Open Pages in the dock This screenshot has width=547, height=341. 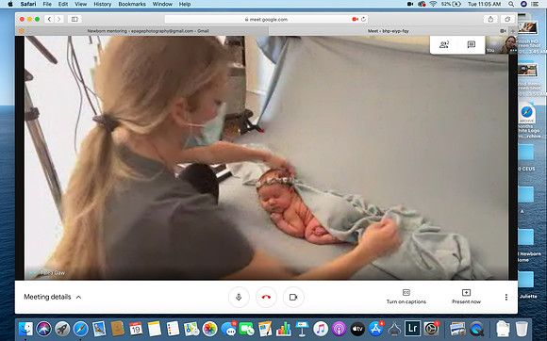265,329
